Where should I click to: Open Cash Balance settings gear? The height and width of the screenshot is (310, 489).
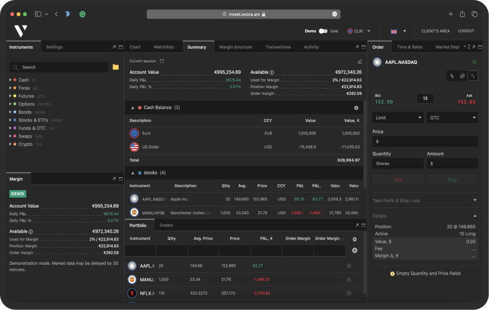click(356, 108)
